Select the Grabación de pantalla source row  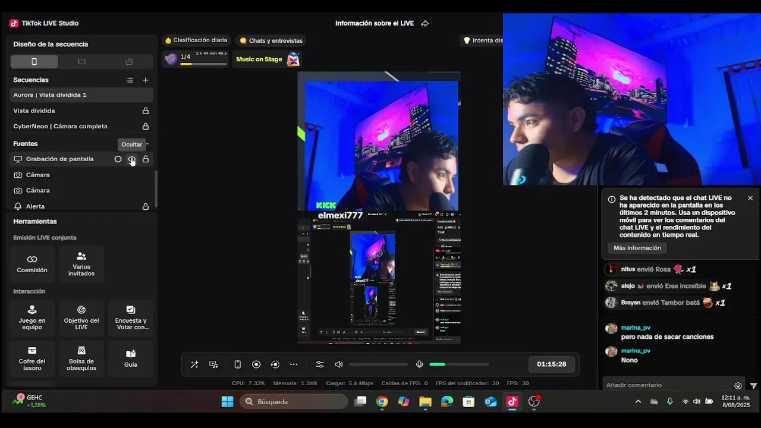coord(81,159)
